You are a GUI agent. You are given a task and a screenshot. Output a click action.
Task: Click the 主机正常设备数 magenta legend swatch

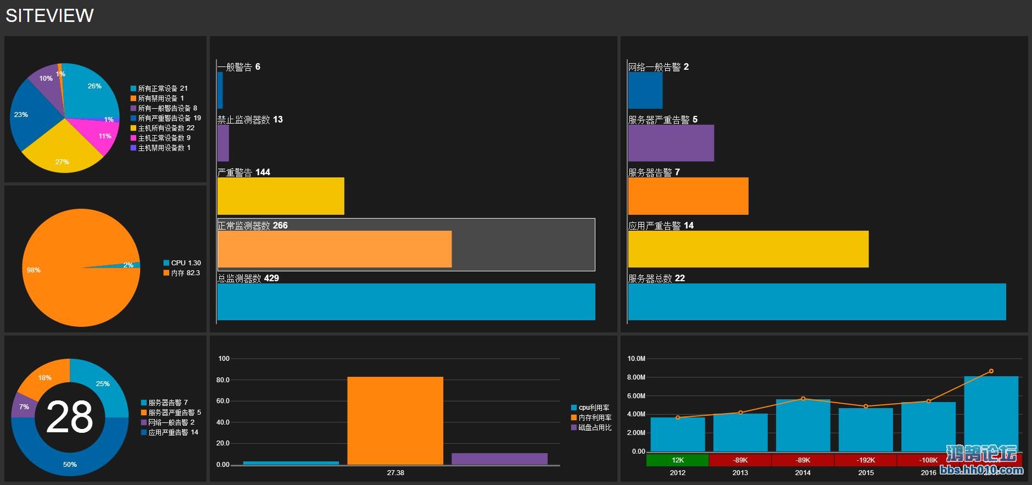[x=133, y=138]
